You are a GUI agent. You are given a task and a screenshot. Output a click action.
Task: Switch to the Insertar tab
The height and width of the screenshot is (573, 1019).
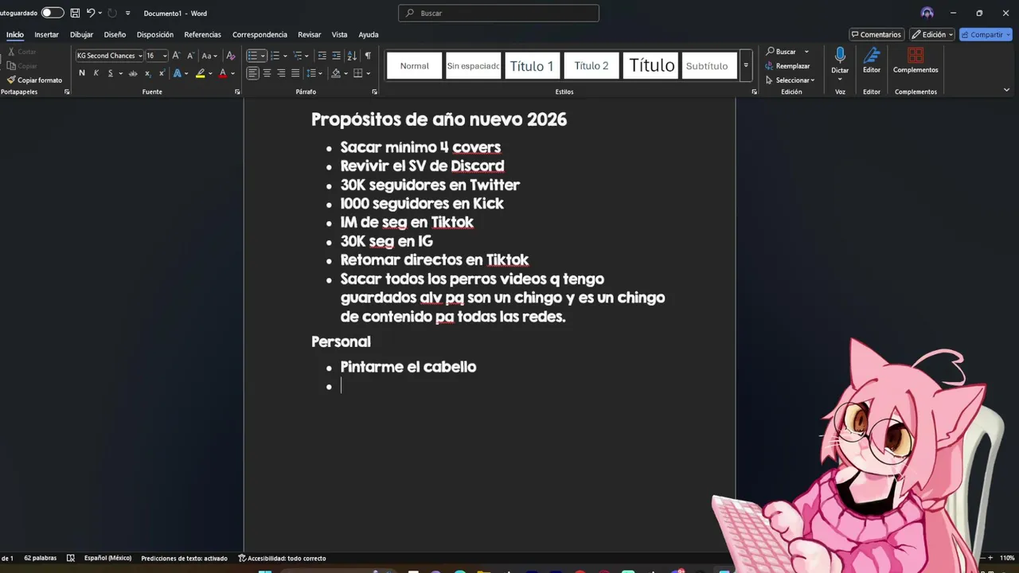[46, 34]
